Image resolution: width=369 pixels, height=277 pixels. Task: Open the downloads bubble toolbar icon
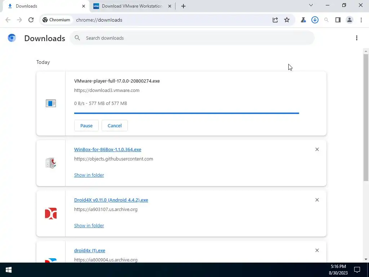pyautogui.click(x=315, y=20)
